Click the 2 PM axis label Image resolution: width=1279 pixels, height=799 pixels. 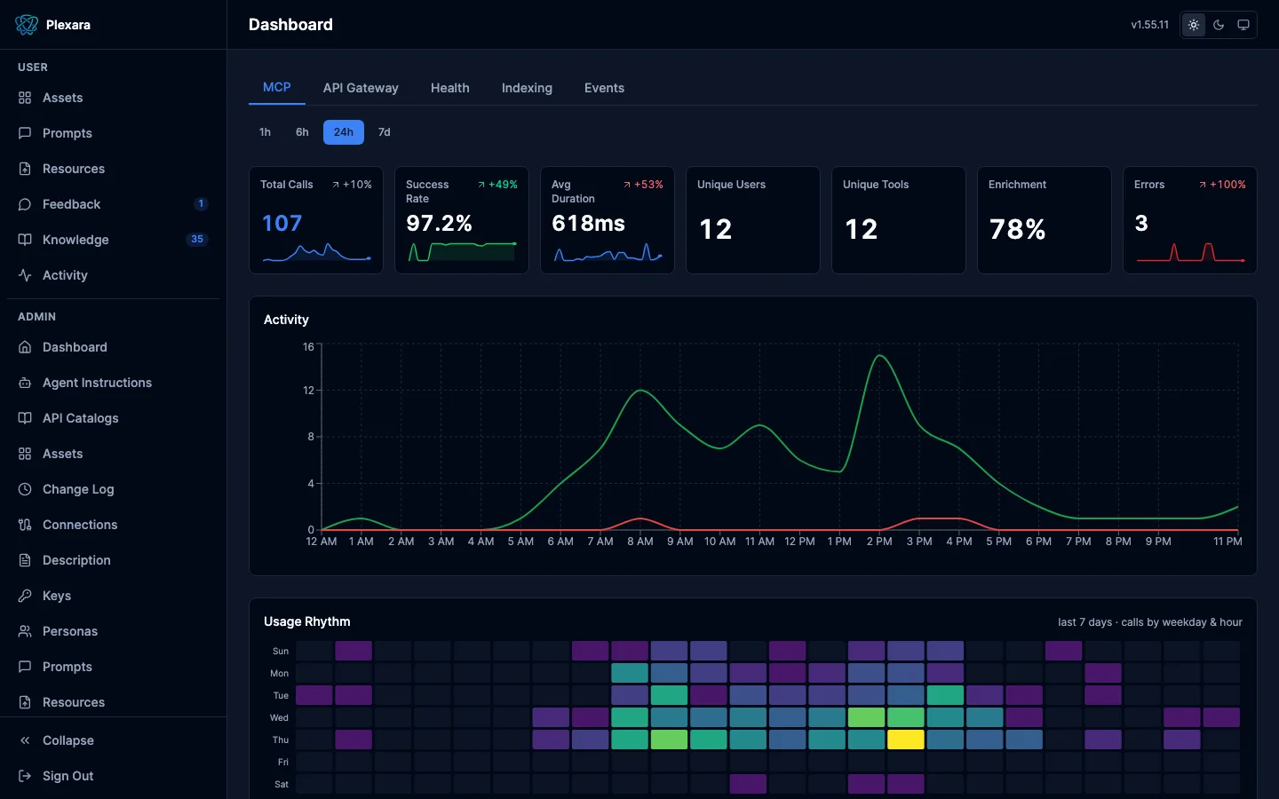pos(879,542)
